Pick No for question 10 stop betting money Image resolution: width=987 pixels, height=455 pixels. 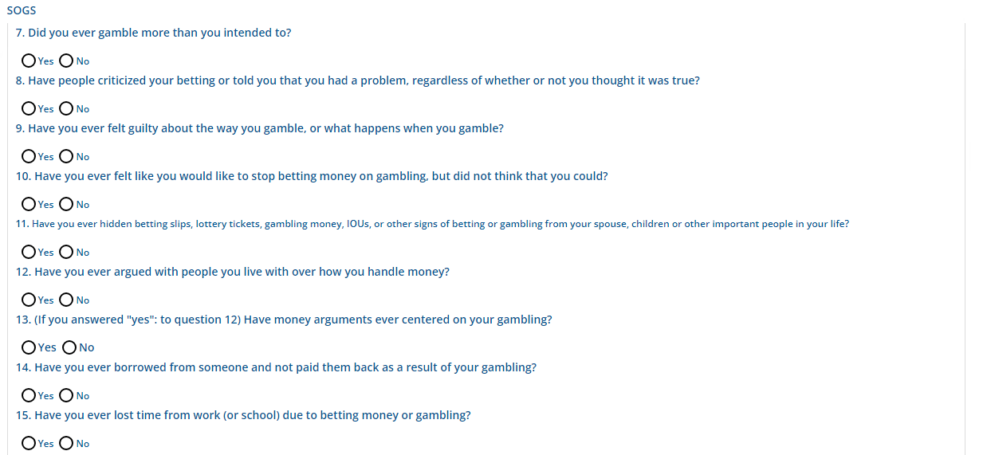tap(66, 204)
